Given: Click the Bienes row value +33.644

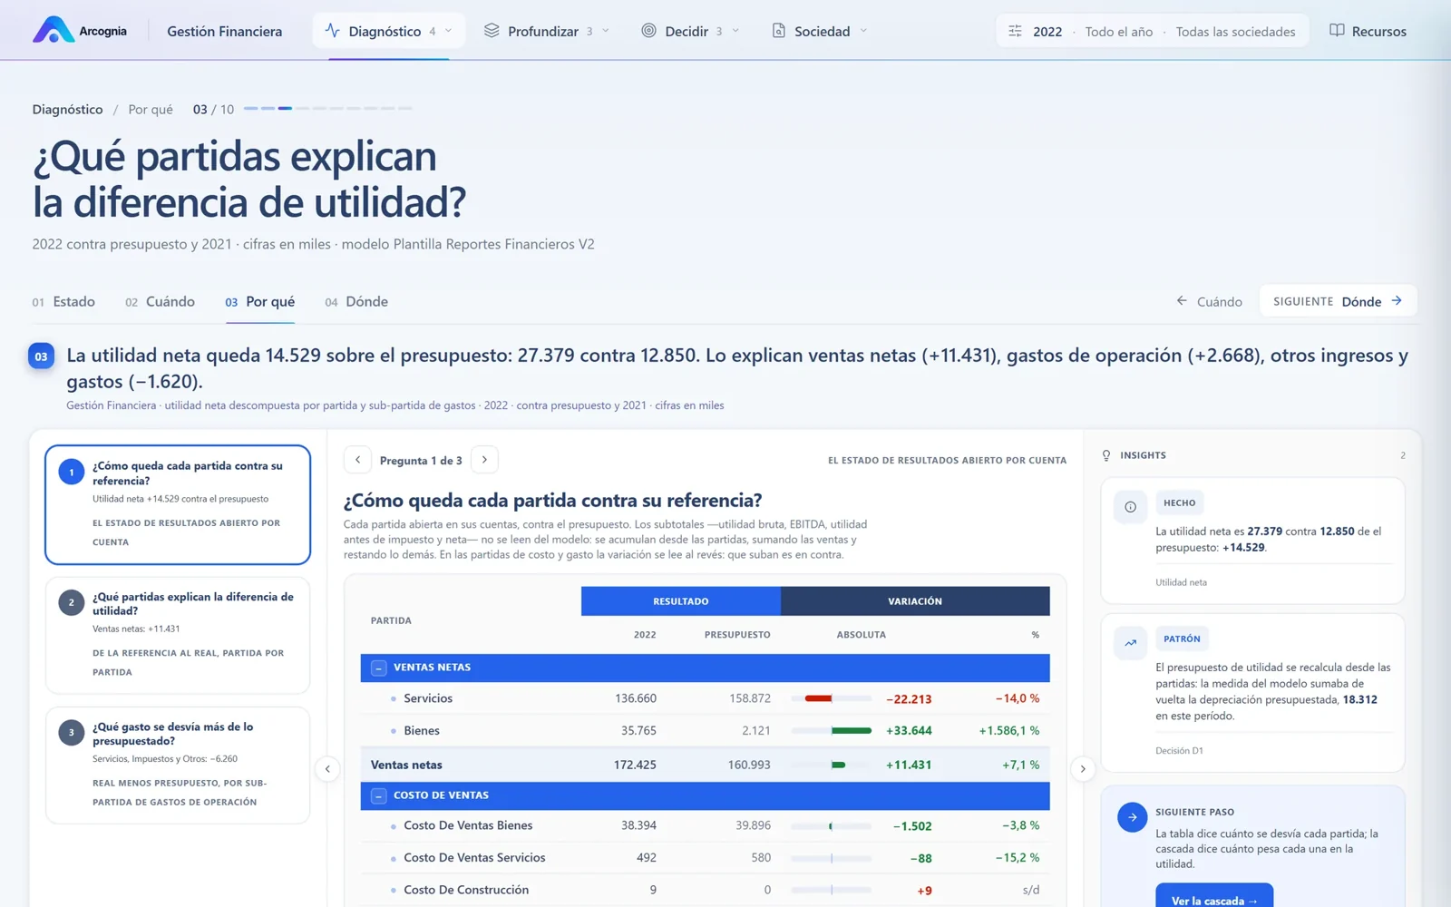Looking at the screenshot, I should point(909,731).
